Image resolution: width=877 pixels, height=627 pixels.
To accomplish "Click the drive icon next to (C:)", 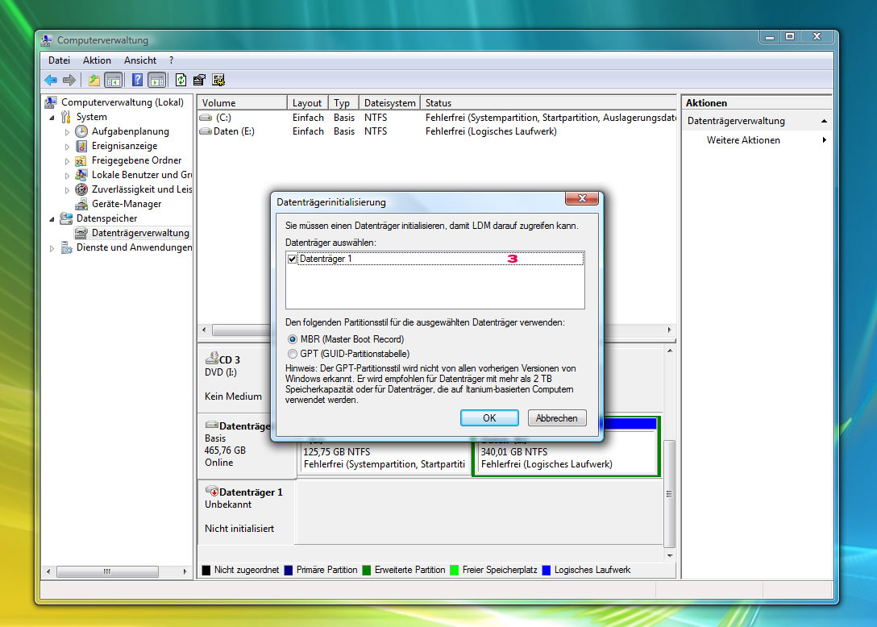I will 206,118.
